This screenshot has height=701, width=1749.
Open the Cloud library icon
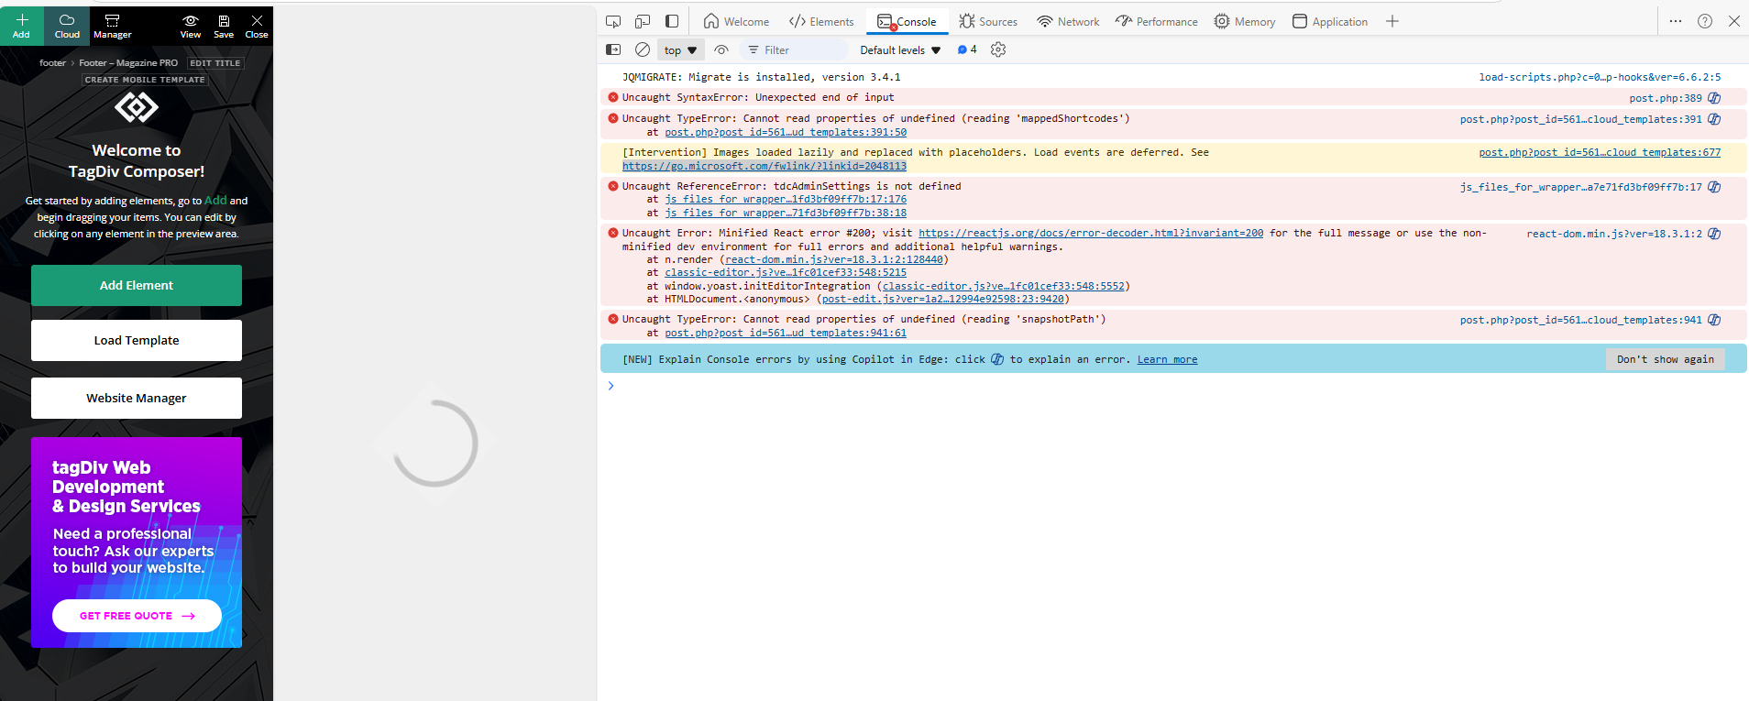67,26
